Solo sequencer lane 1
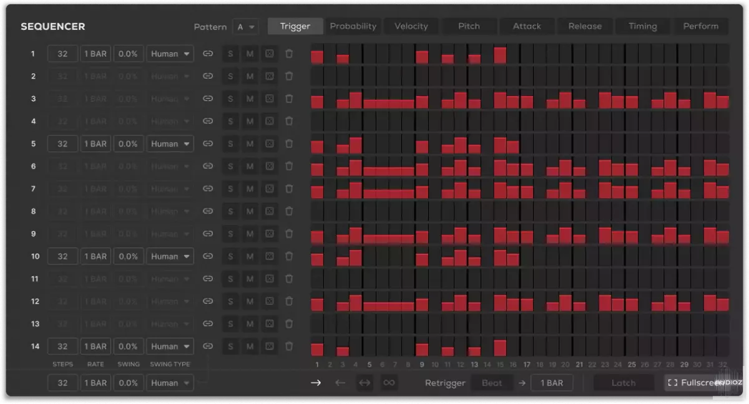Image resolution: width=749 pixels, height=404 pixels. pyautogui.click(x=230, y=54)
